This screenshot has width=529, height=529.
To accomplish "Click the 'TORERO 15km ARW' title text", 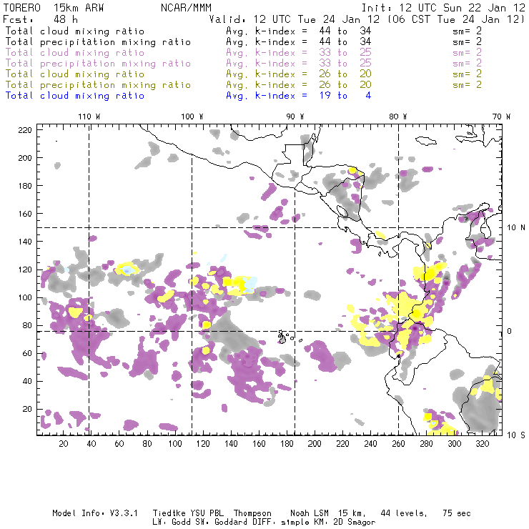I will coord(54,8).
